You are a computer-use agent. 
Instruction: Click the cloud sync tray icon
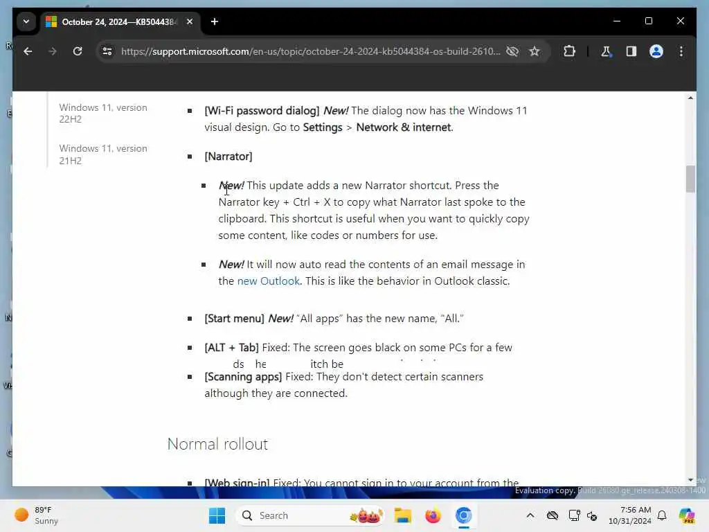(x=552, y=515)
